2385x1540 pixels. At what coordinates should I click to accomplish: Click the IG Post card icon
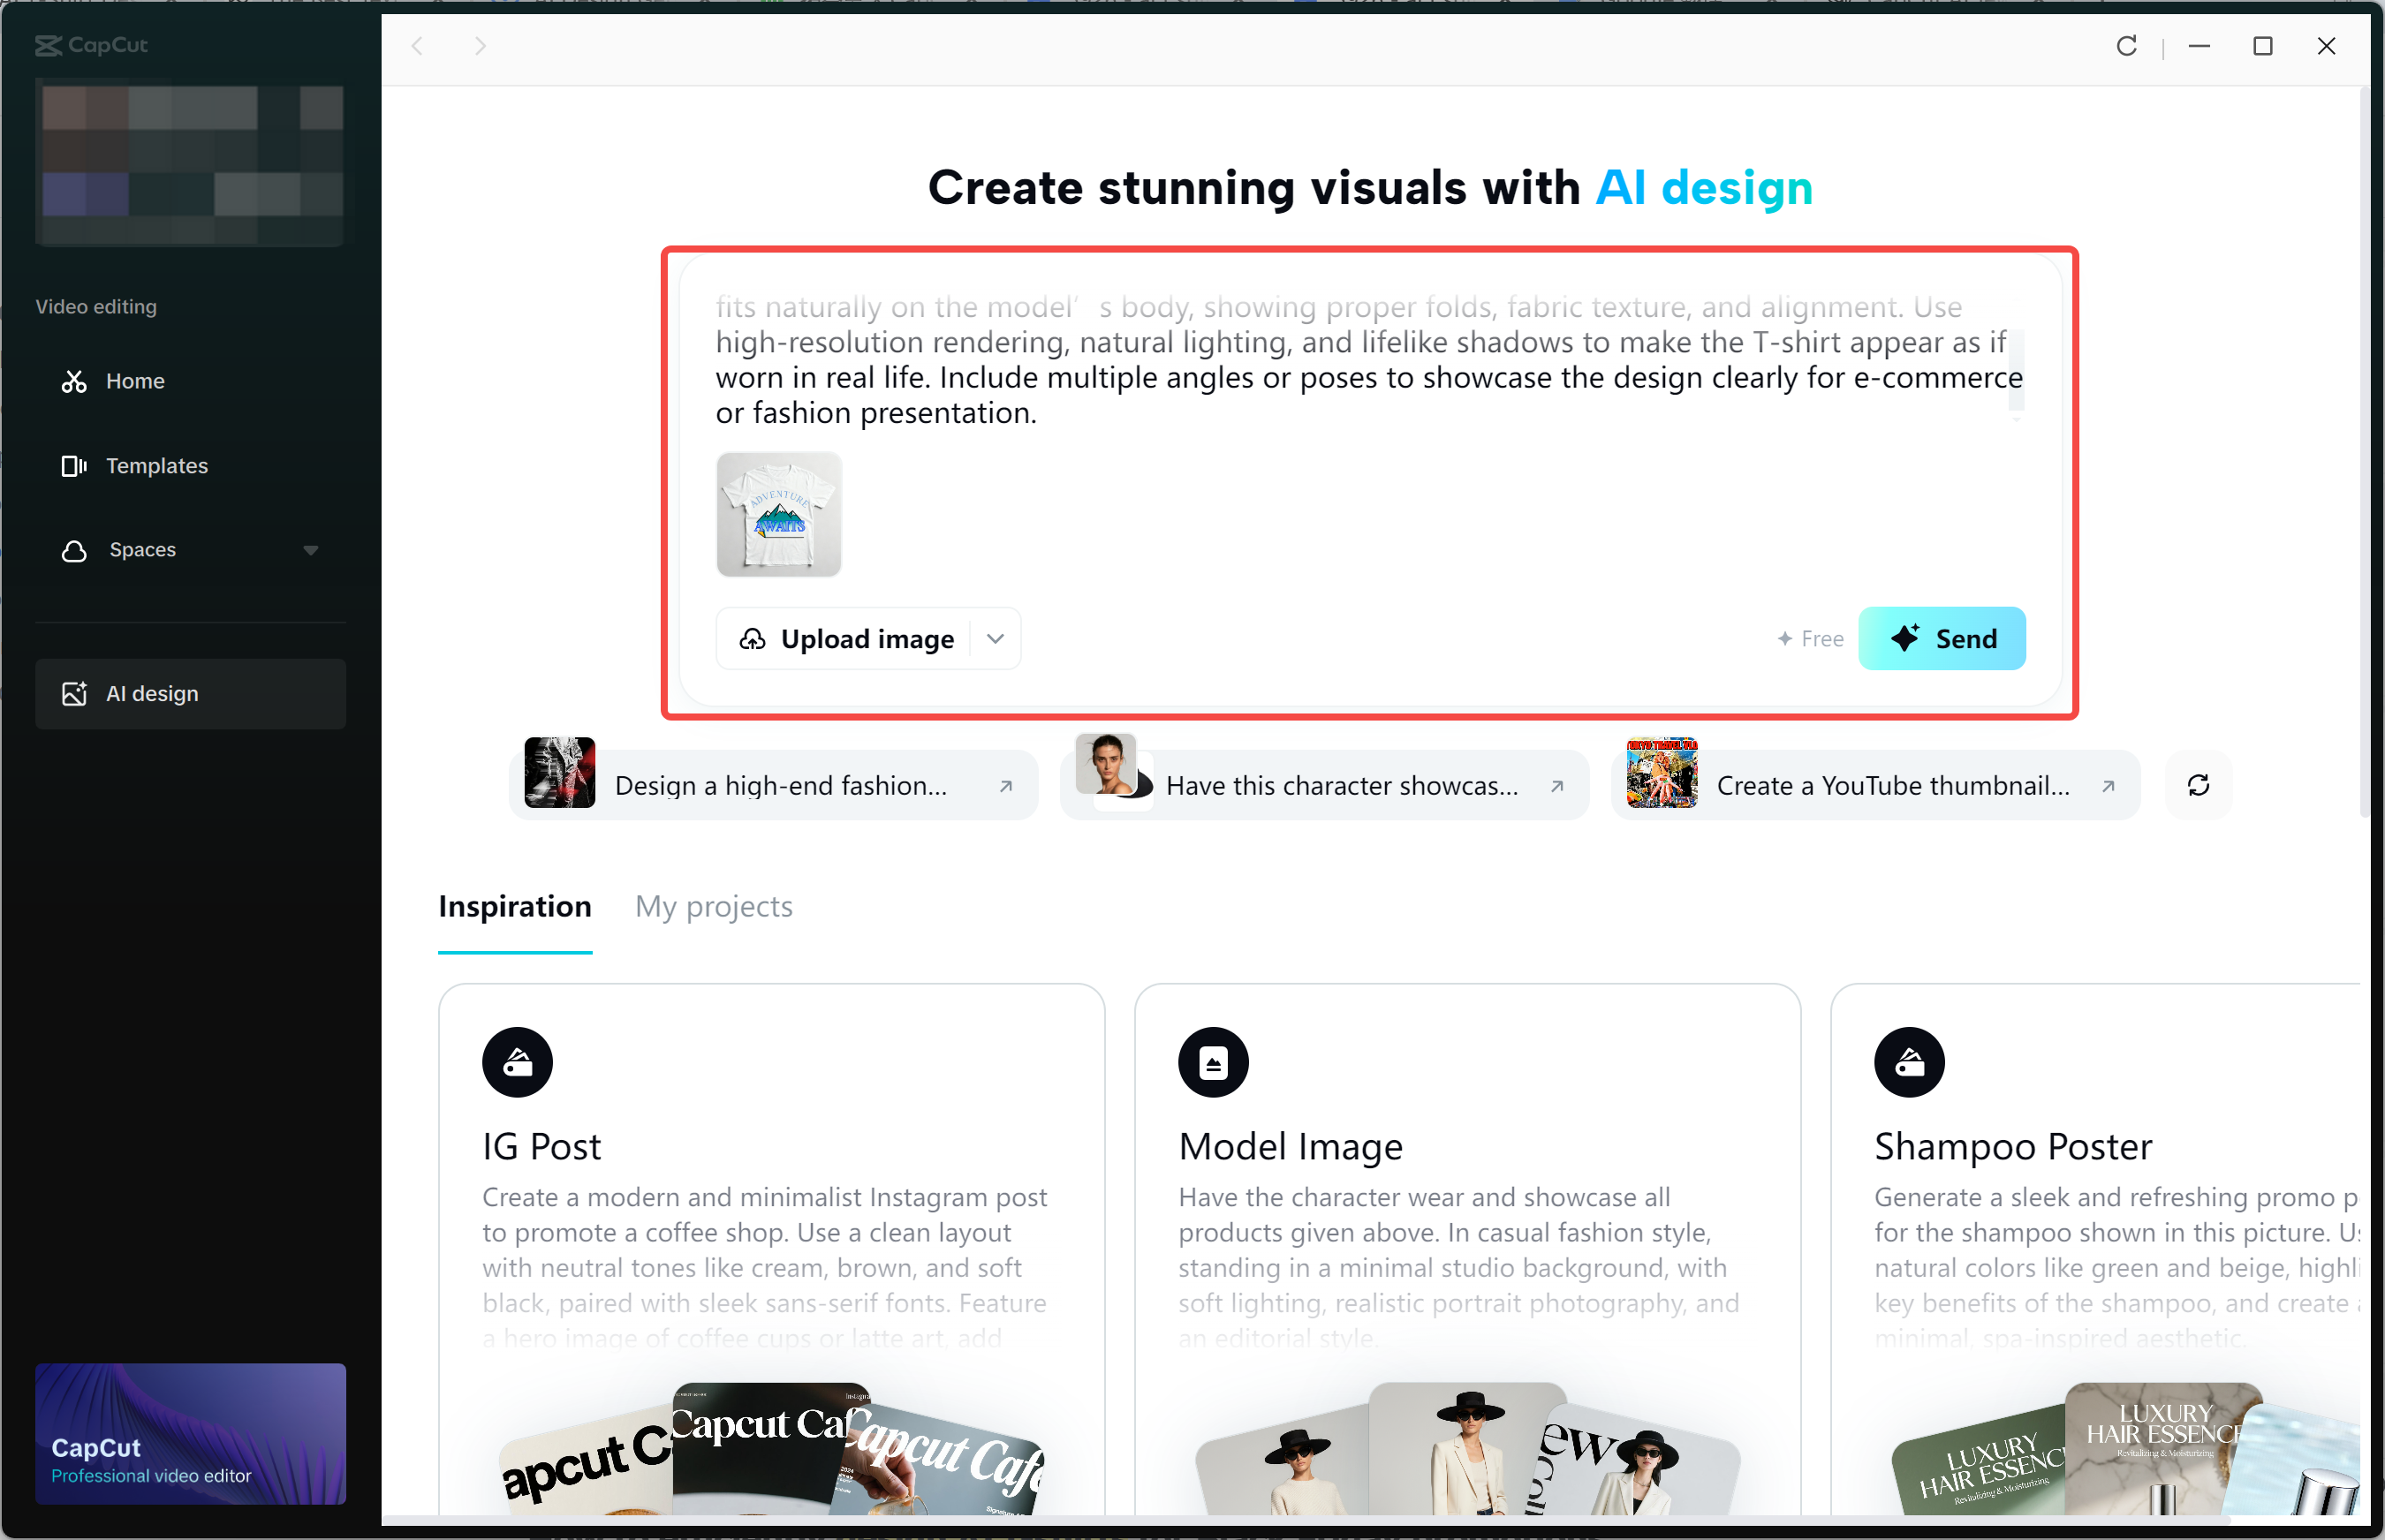pyautogui.click(x=518, y=1062)
